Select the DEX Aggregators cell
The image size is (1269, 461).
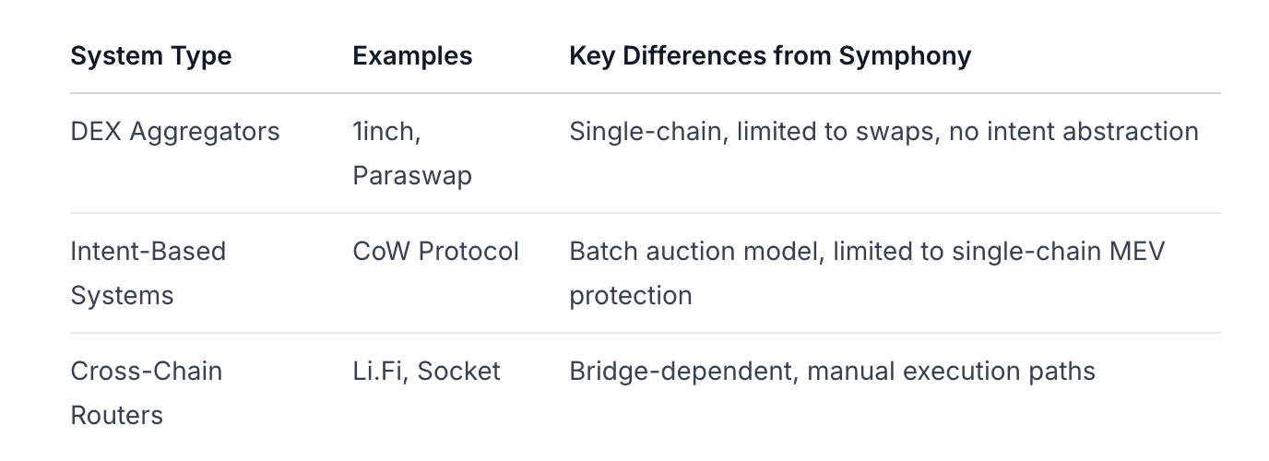pyautogui.click(x=174, y=132)
